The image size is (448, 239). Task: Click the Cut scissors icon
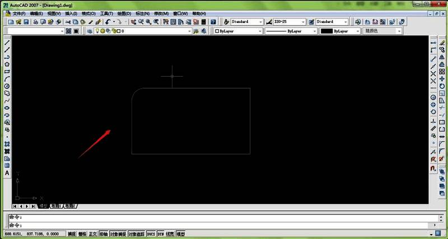click(x=68, y=22)
